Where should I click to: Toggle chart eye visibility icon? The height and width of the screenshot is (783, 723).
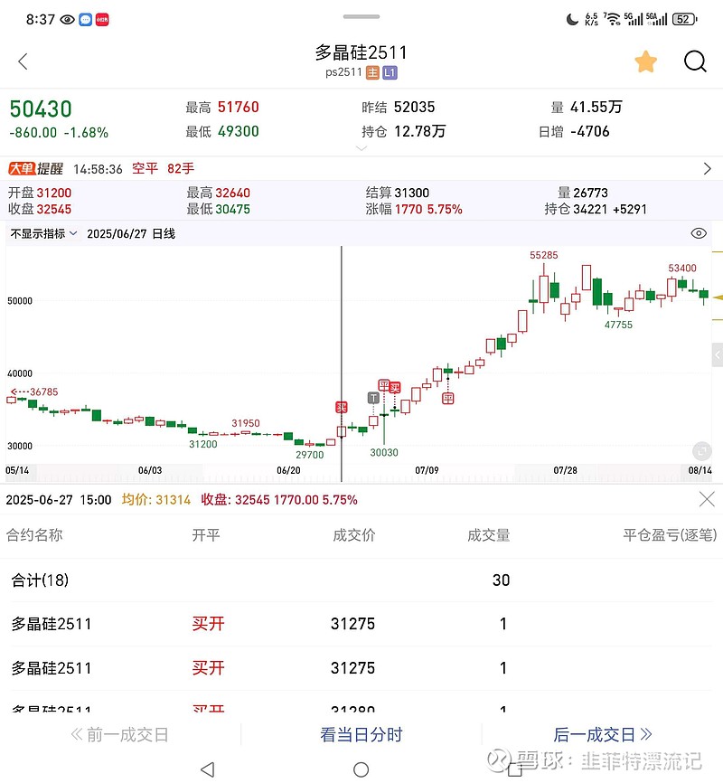[x=699, y=233]
